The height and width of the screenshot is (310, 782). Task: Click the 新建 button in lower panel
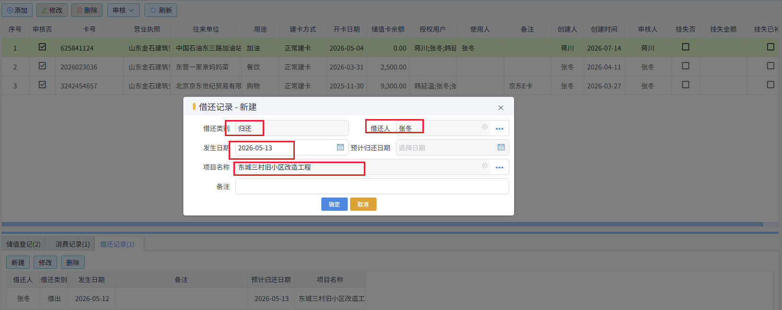[18, 262]
